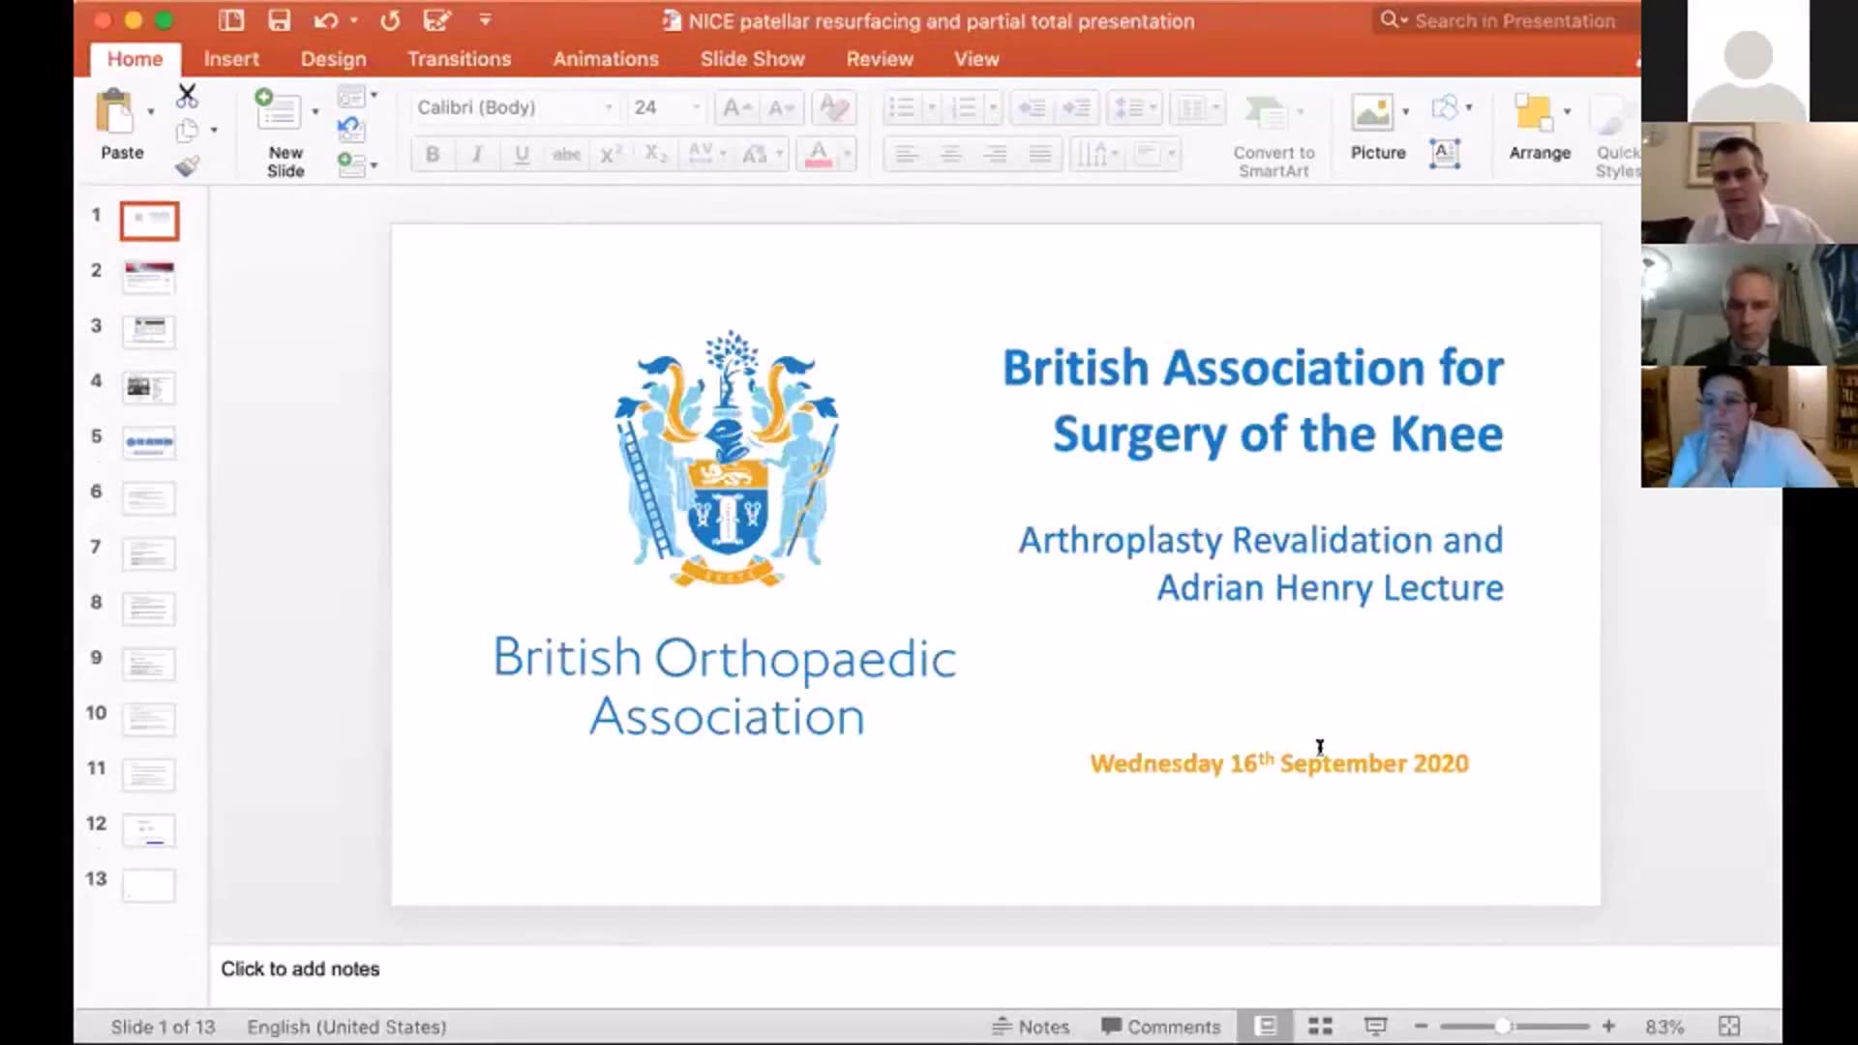
Task: Open the Design tab
Action: [x=333, y=59]
